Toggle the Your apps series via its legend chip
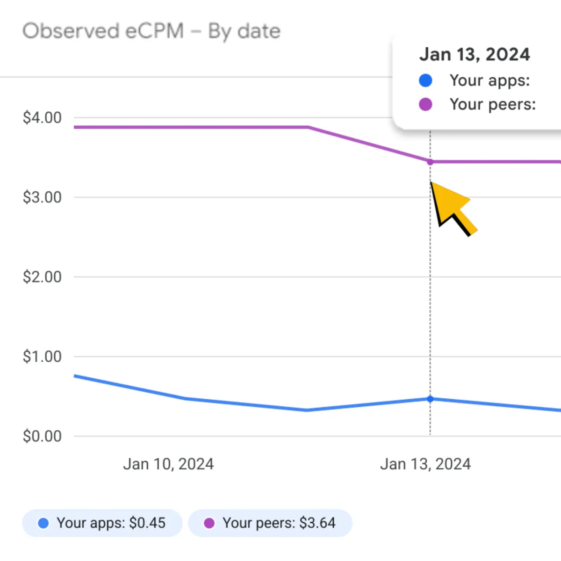561x561 pixels. (102, 523)
